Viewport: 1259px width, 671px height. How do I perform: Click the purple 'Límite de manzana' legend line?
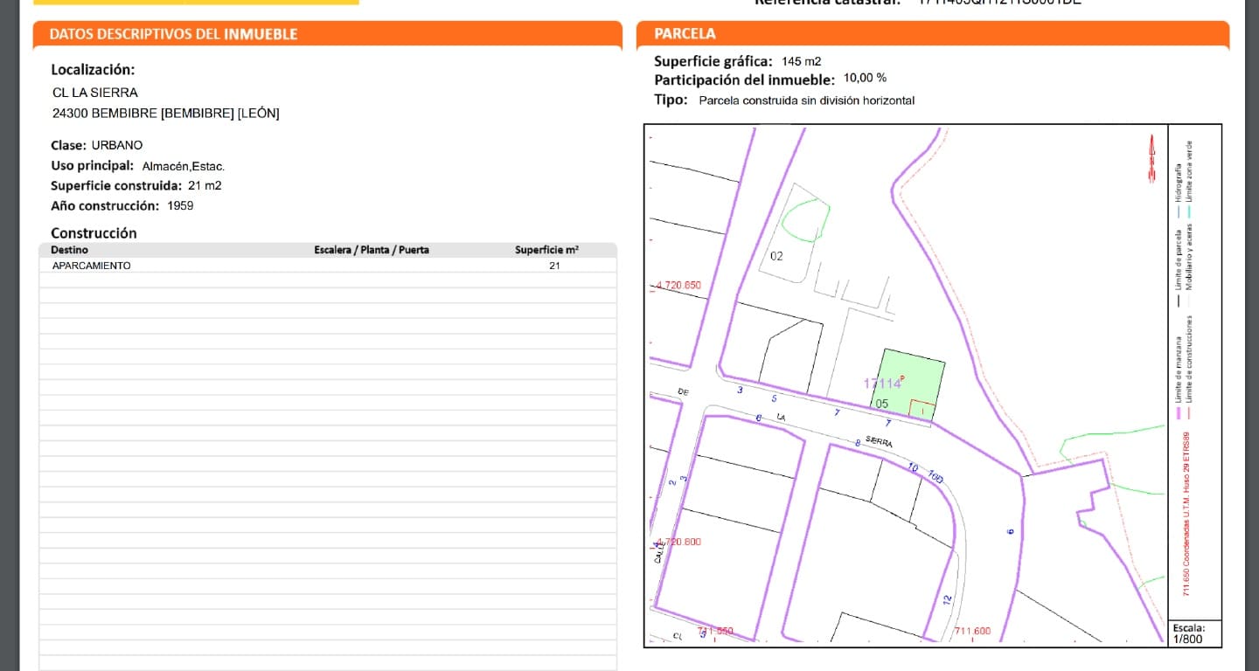[x=1179, y=414]
